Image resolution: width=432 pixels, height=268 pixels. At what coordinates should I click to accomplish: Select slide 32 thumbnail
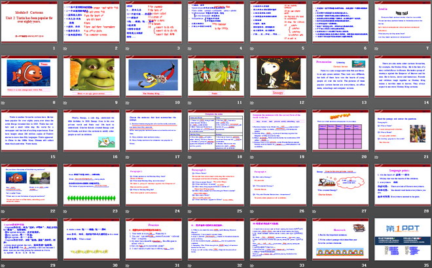pyautogui.click(x=216, y=239)
